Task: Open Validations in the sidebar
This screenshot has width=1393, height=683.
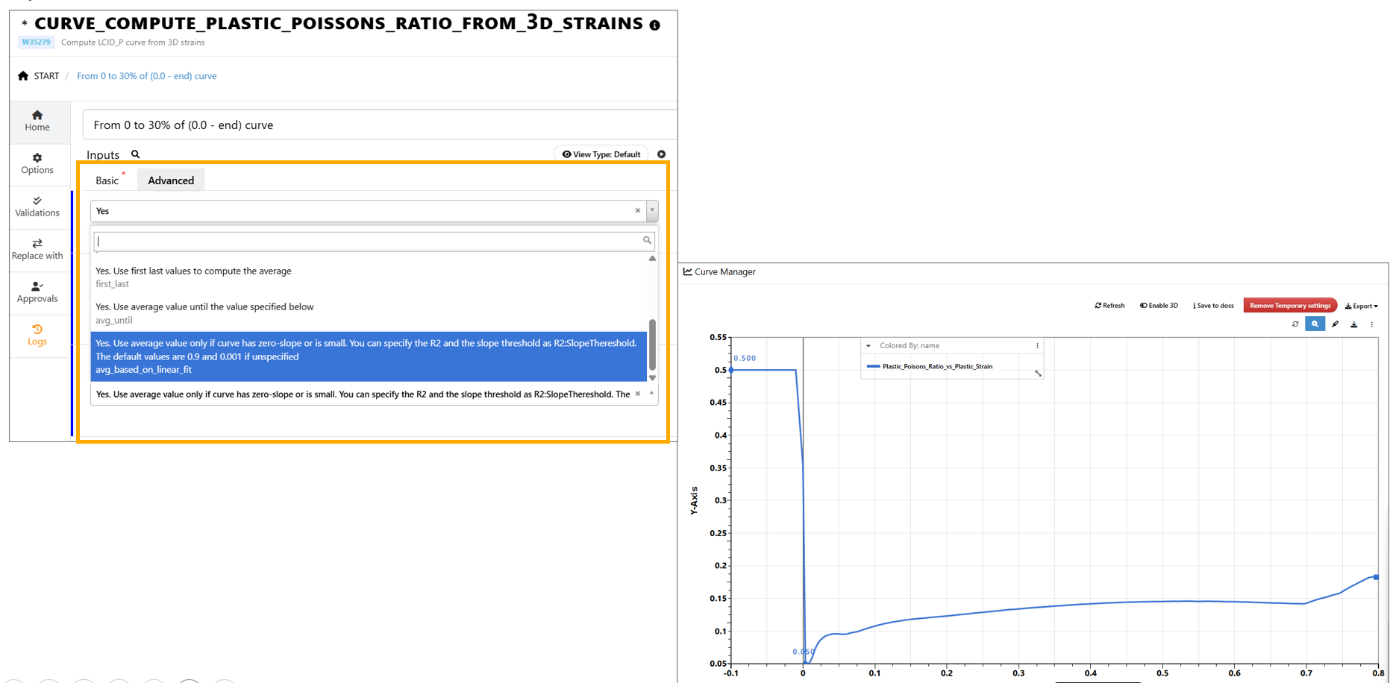Action: pyautogui.click(x=37, y=207)
